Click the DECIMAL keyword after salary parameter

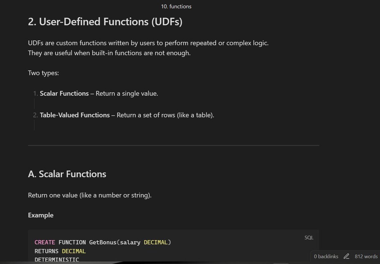click(x=156, y=242)
